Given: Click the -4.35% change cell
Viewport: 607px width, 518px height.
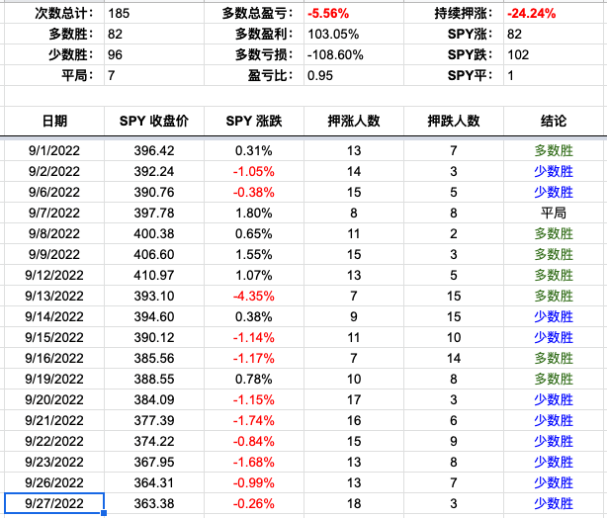Looking at the screenshot, I should coord(253,297).
